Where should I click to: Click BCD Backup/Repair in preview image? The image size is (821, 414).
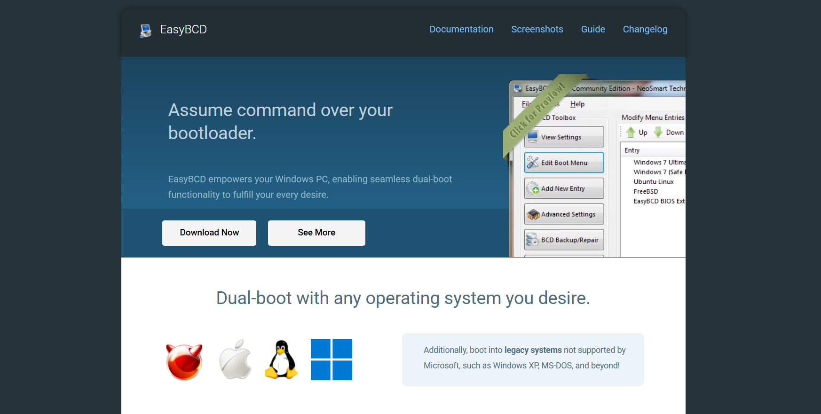564,240
